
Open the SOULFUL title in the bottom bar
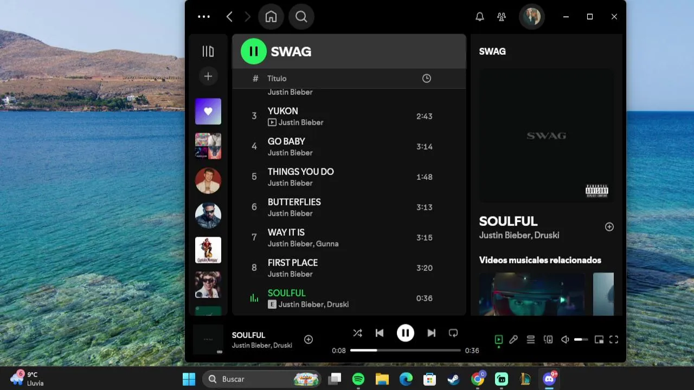[x=248, y=335]
